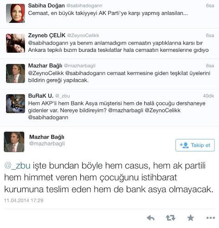Image resolution: width=219 pixels, height=228 pixels.
Task: Open the Sabiha Doğan display name
Action: pos(46,6)
